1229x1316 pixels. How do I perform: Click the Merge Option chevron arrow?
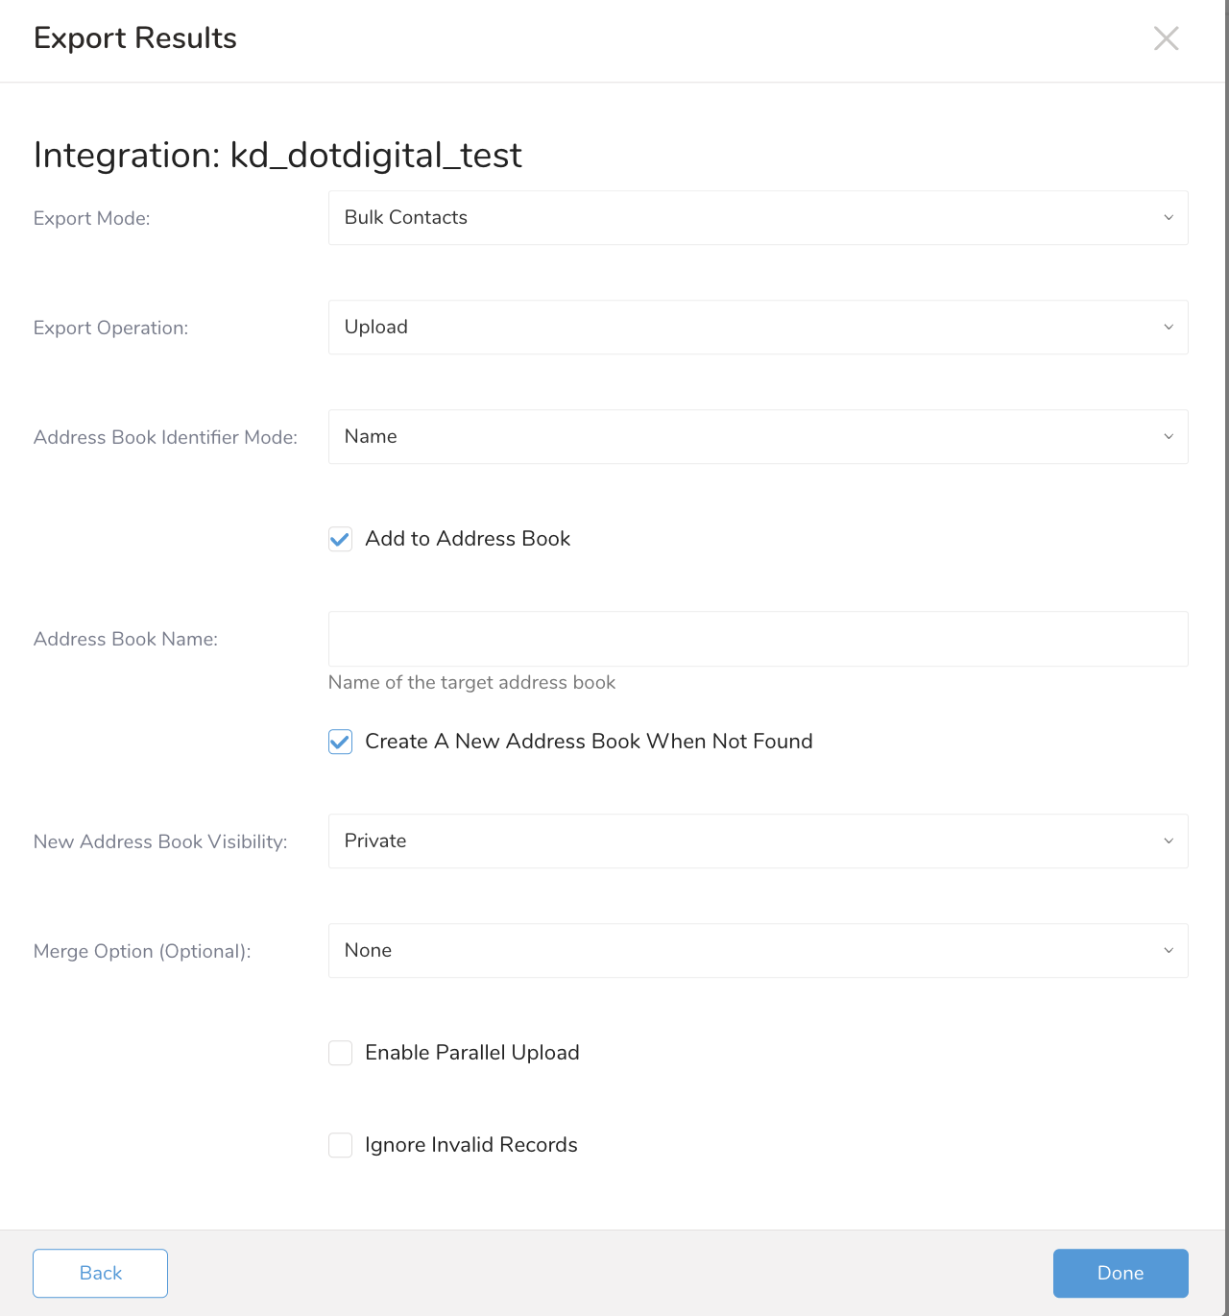point(1169,951)
